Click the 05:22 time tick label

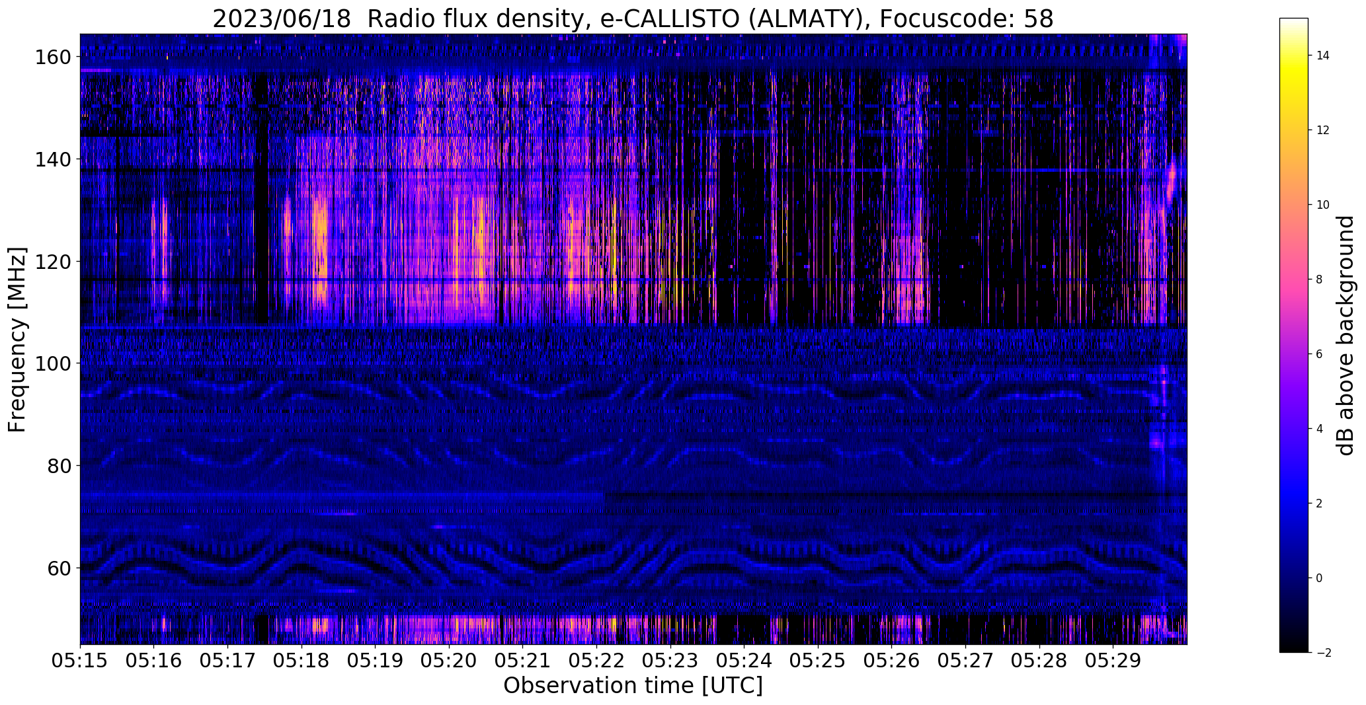pos(596,661)
